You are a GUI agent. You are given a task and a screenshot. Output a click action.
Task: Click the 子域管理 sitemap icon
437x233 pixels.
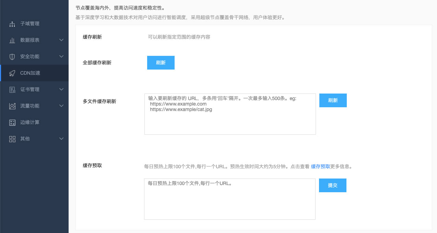(12, 24)
